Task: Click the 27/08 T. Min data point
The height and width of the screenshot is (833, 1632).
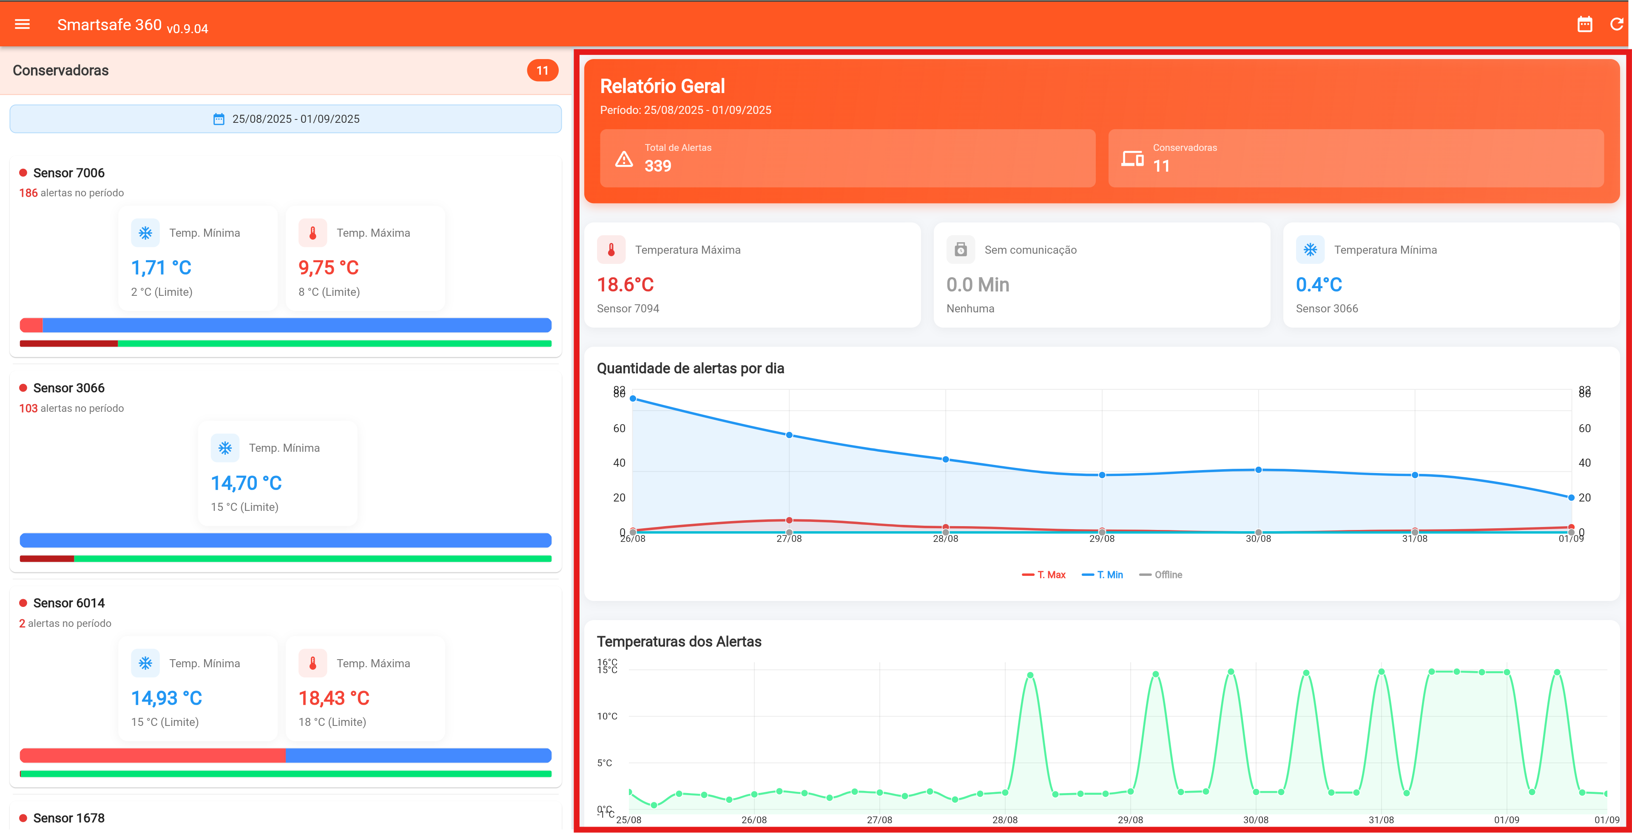Action: (x=789, y=435)
